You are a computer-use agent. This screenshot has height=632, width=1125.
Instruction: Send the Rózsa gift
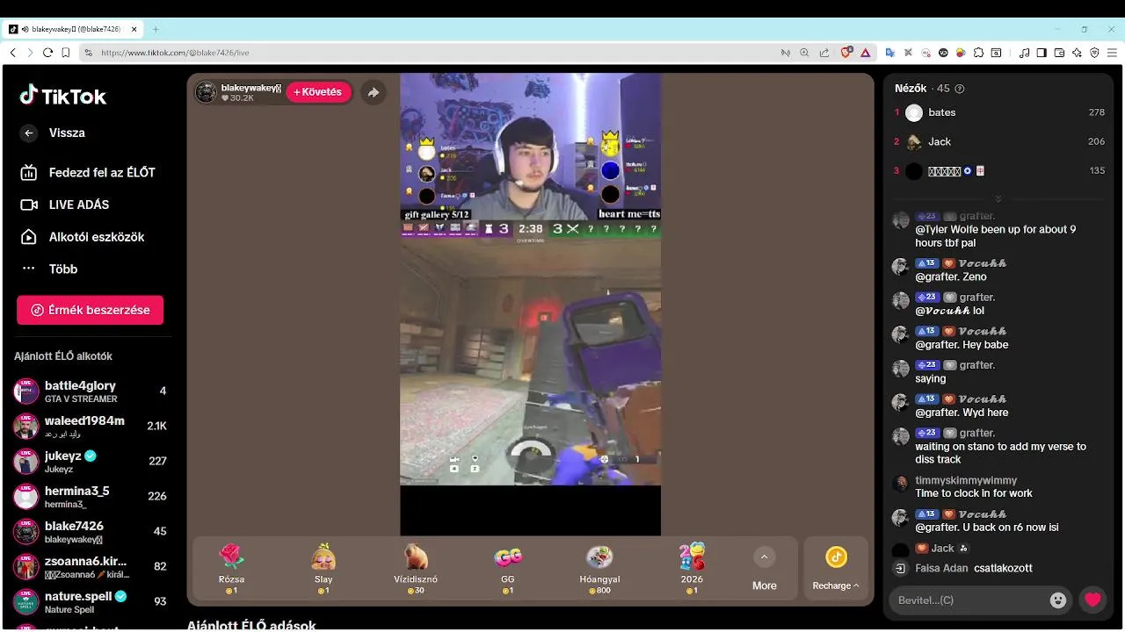click(231, 569)
